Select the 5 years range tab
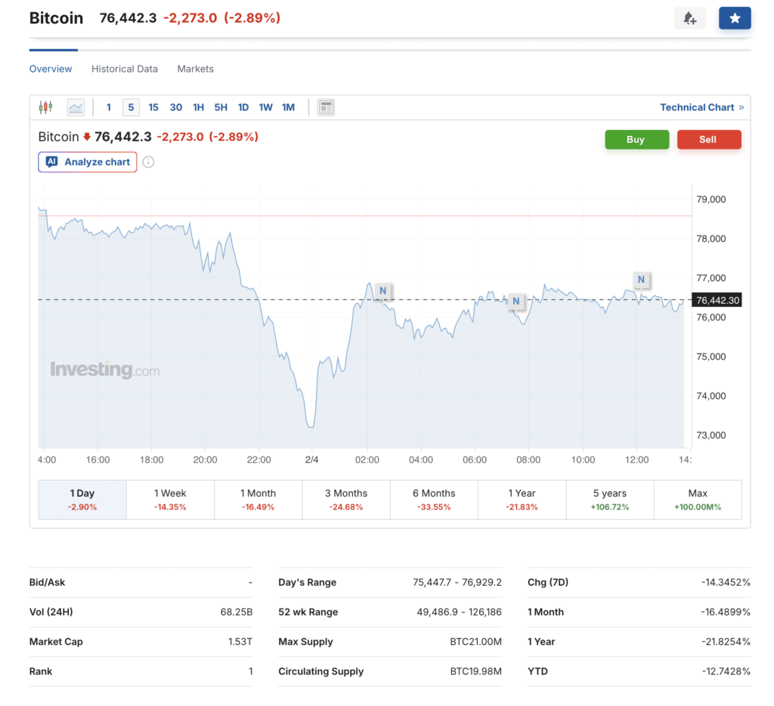Screen dimensions: 774x706 (610, 500)
